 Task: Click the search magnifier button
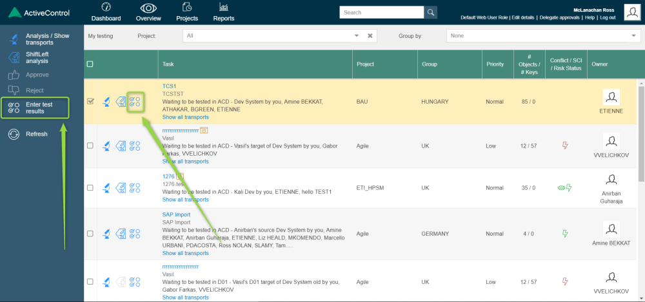tap(430, 12)
